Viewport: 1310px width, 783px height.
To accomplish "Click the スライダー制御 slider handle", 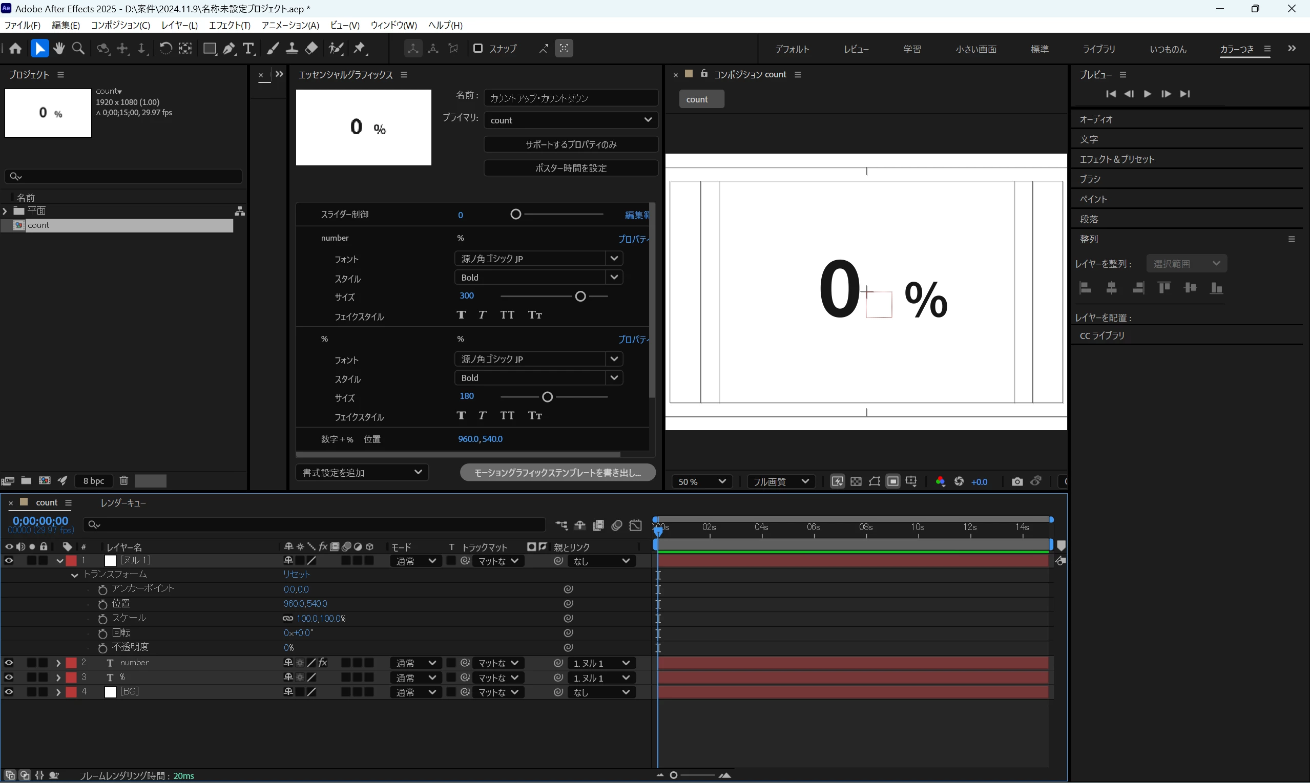I will pos(516,214).
